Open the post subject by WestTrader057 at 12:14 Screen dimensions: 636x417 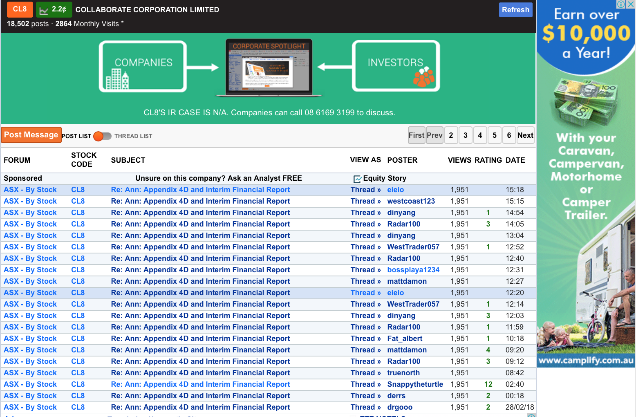tap(200, 304)
